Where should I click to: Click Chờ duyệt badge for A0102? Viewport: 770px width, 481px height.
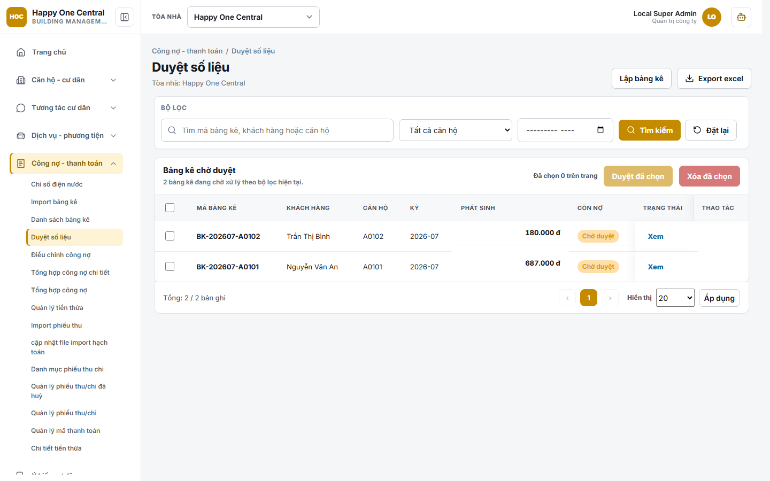[598, 236]
